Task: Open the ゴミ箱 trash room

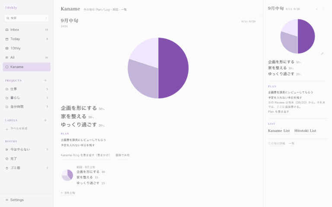Action: pos(27,168)
